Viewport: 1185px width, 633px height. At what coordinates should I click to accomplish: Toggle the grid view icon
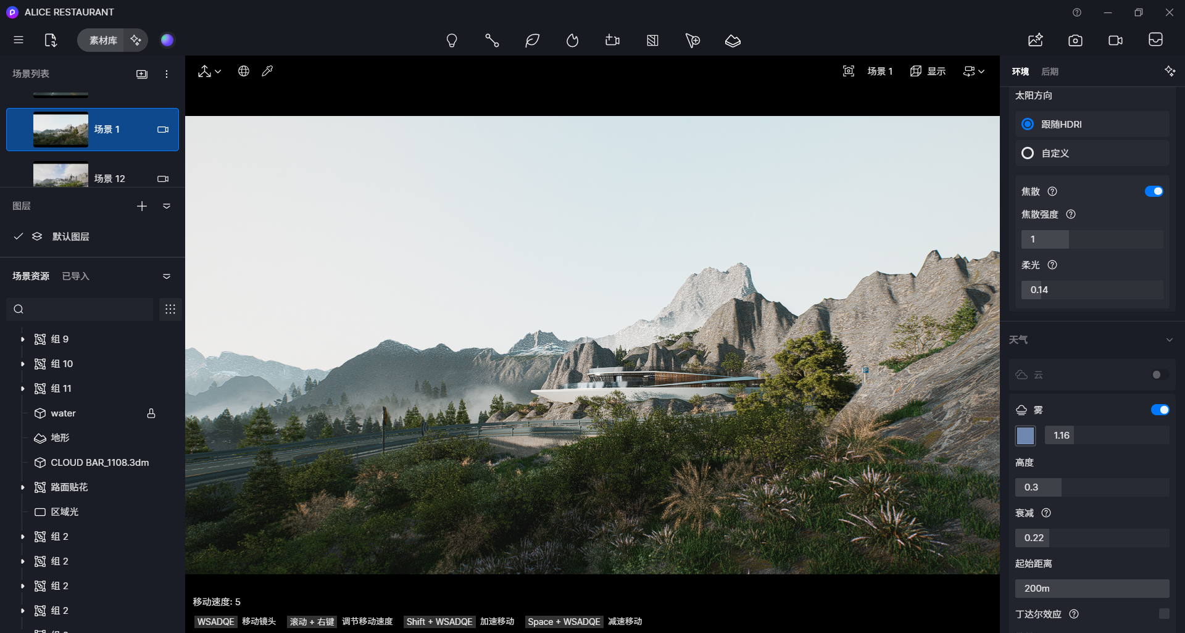(x=170, y=309)
